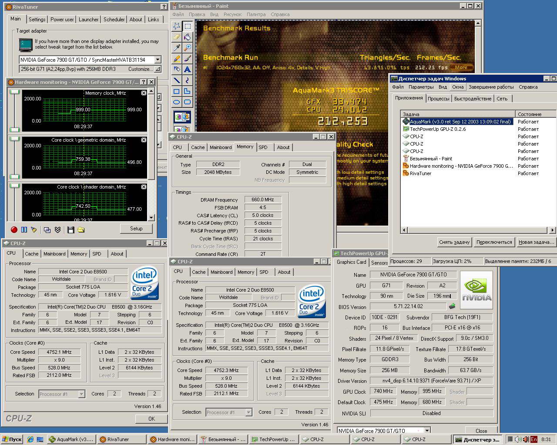The image size is (557, 445).
Task: Clear monitoring history with broom icon
Action: pos(34,229)
